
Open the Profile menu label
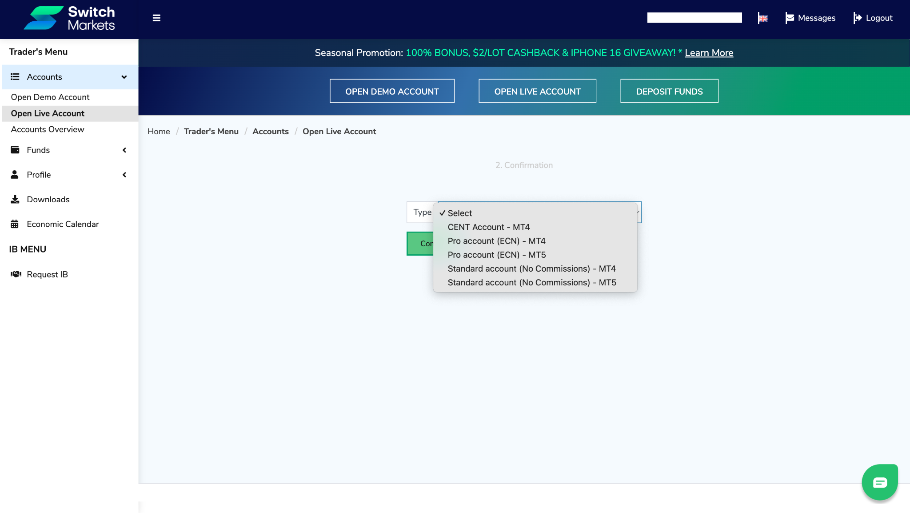tap(39, 175)
